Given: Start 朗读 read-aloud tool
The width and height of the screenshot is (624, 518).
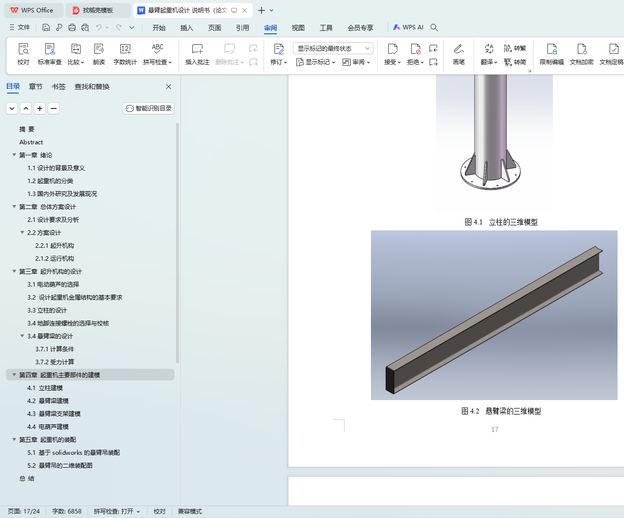Looking at the screenshot, I should pos(99,54).
